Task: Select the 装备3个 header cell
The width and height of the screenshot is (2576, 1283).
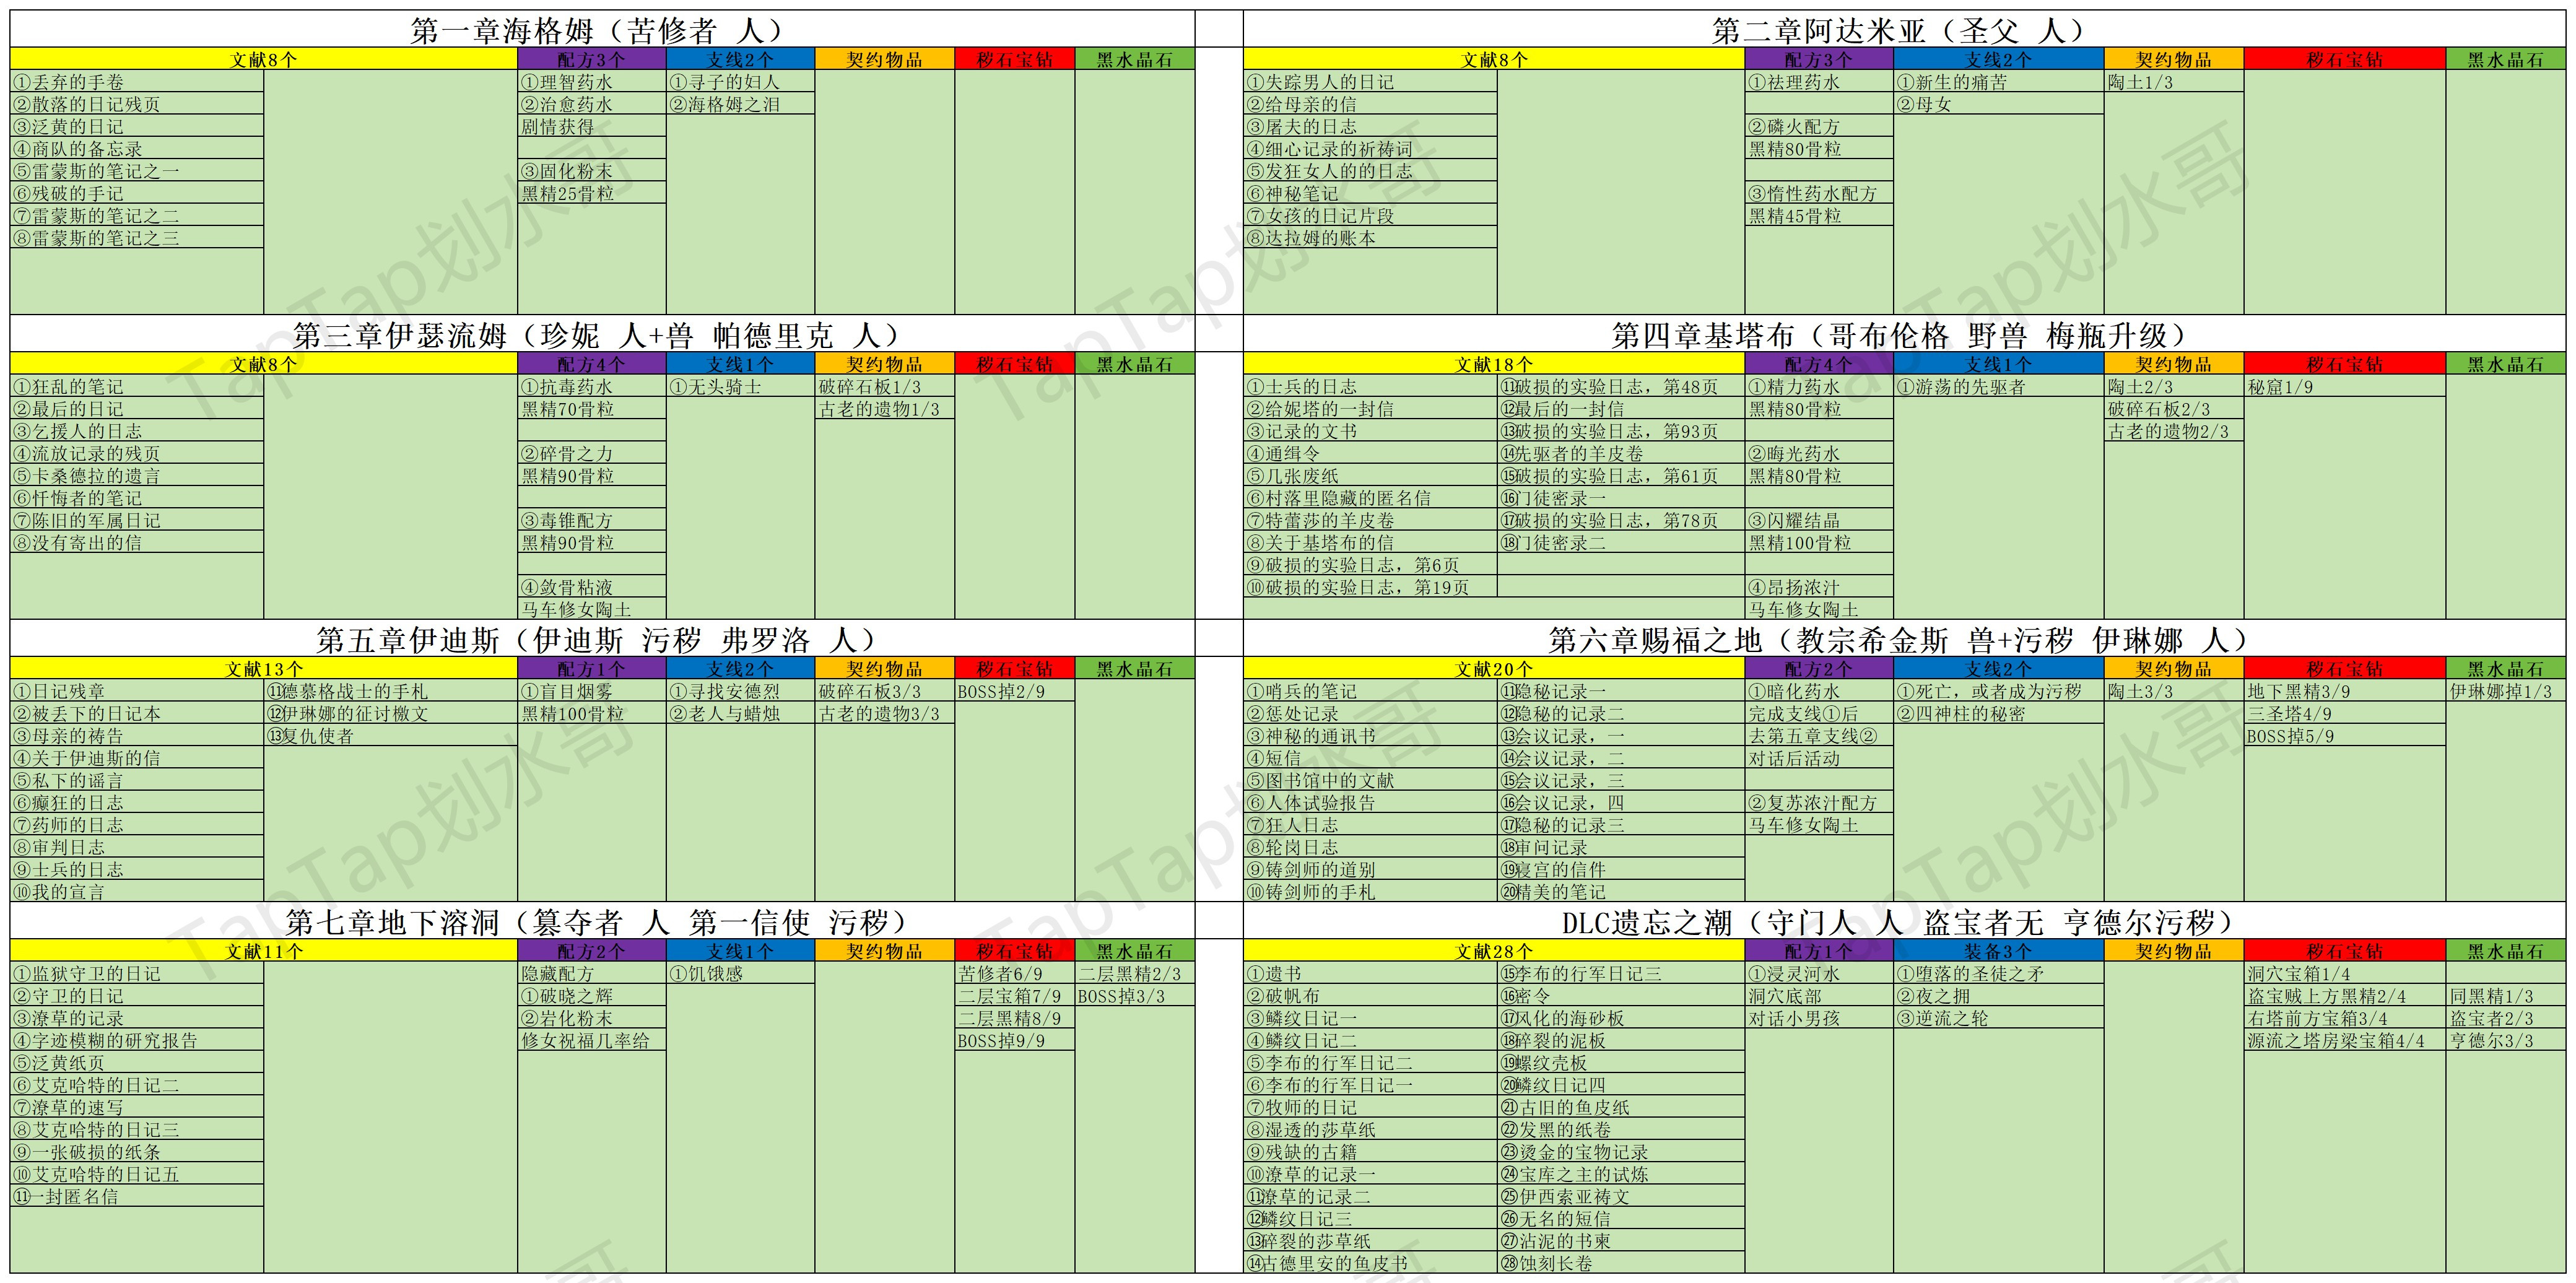Action: pyautogui.click(x=1999, y=951)
